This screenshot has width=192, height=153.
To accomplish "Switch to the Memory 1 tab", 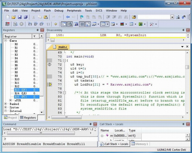I will tap(140, 144).
